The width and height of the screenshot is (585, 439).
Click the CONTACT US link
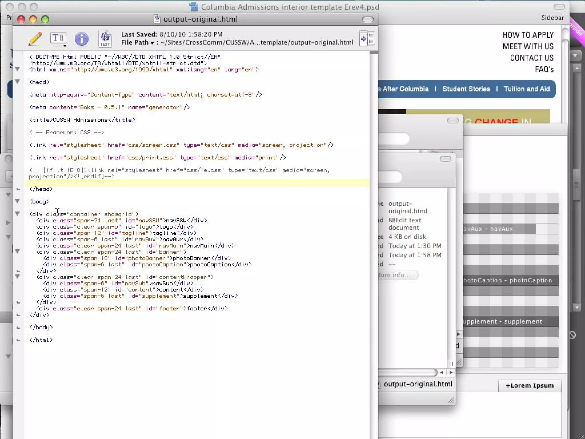[x=532, y=58]
